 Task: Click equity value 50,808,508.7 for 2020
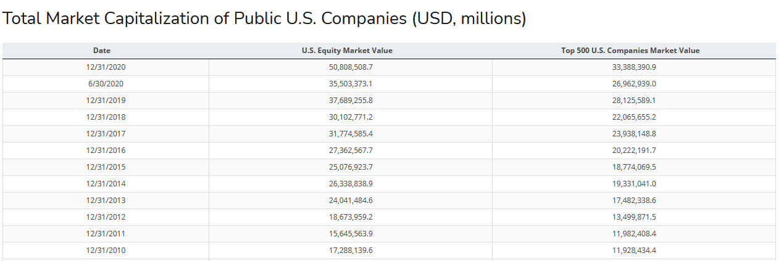pyautogui.click(x=351, y=67)
